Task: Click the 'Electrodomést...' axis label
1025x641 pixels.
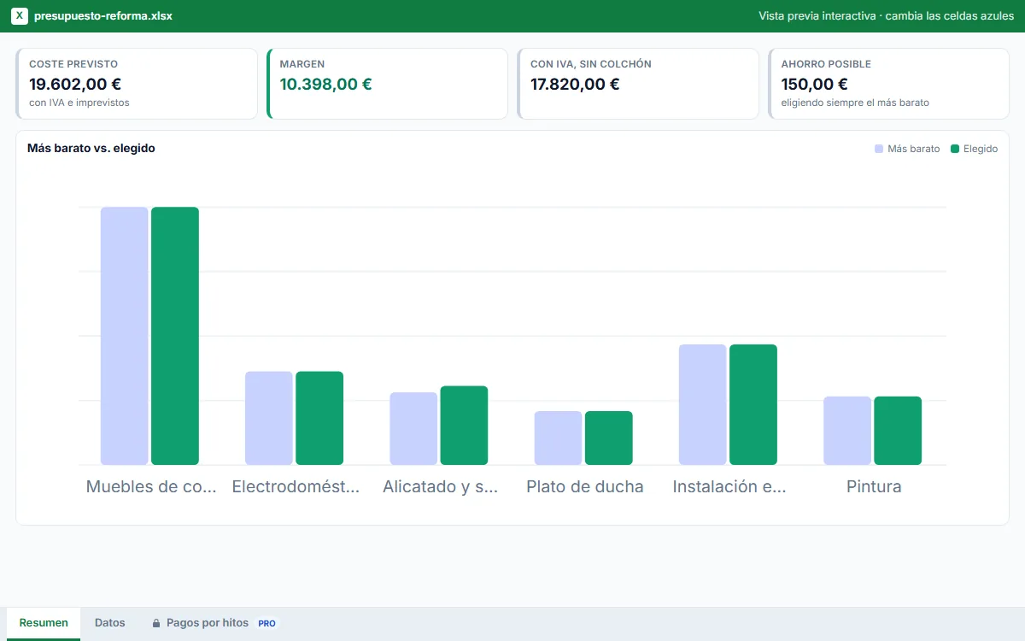Action: point(296,487)
